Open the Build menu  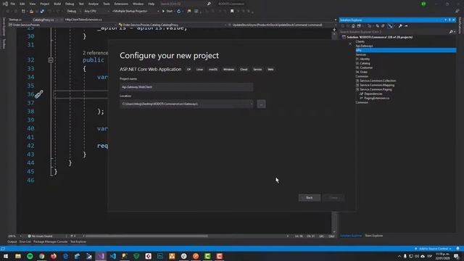click(57, 4)
